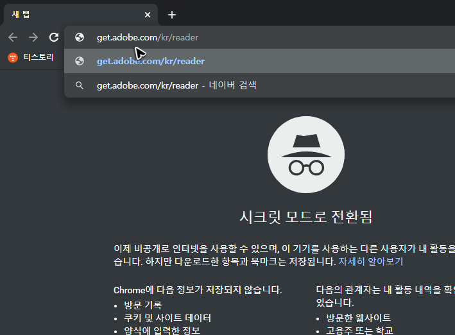Select the highlighted get.adobe.com/kr/reader URL suggestion

tap(259, 61)
